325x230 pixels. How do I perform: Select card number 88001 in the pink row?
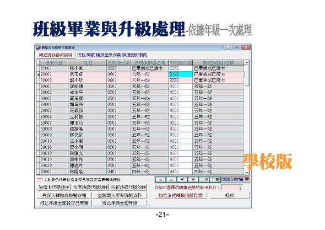[53, 74]
